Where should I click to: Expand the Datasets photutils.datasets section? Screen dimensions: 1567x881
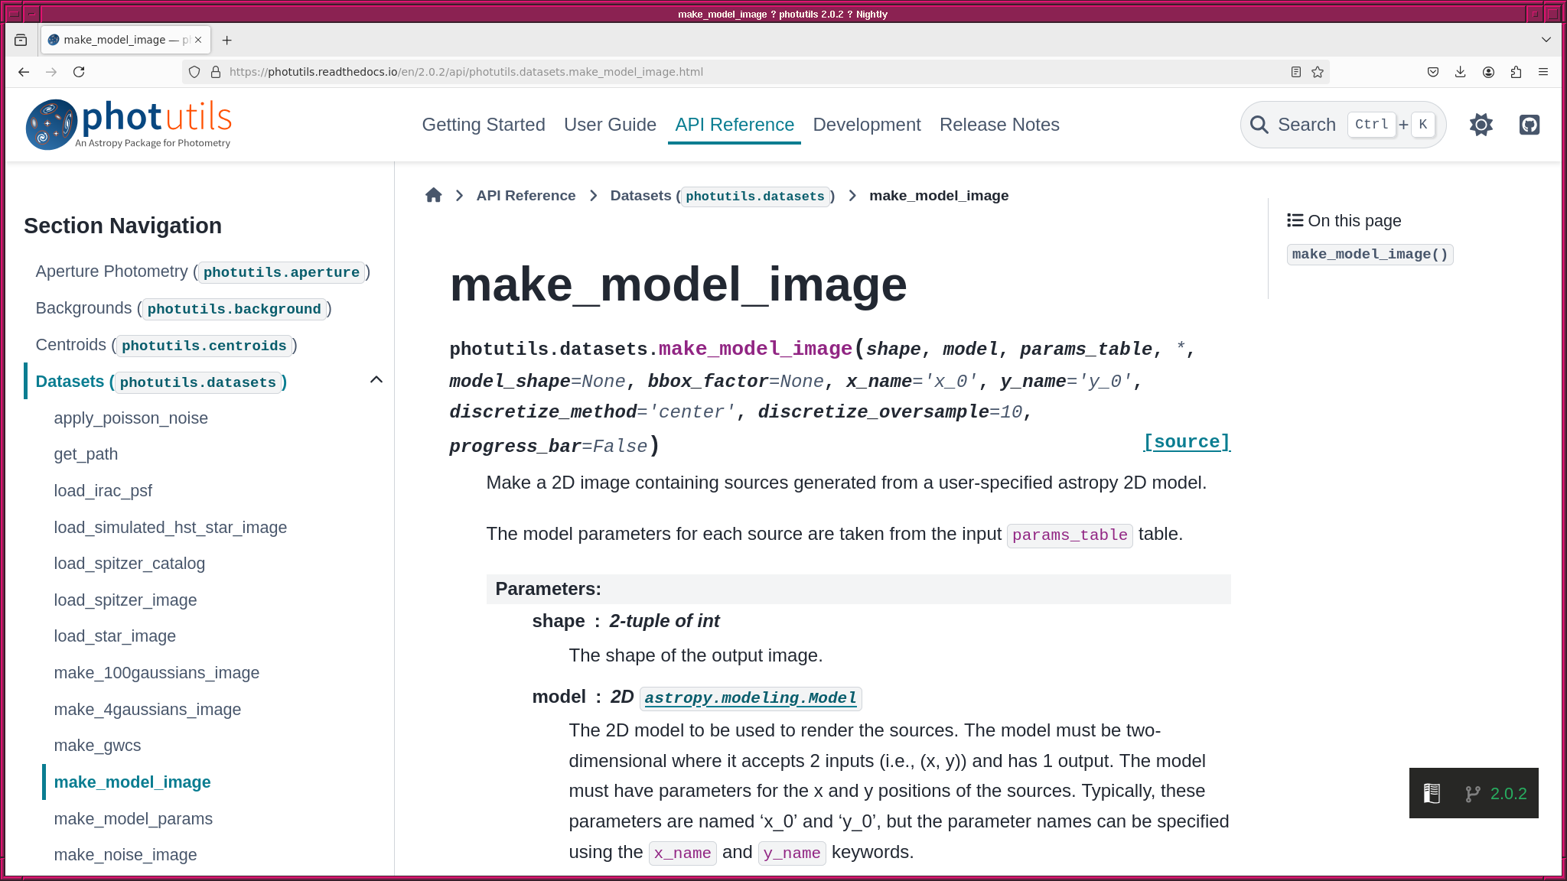pos(376,380)
